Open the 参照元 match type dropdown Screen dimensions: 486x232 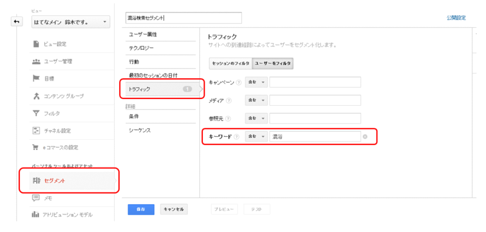tap(256, 118)
